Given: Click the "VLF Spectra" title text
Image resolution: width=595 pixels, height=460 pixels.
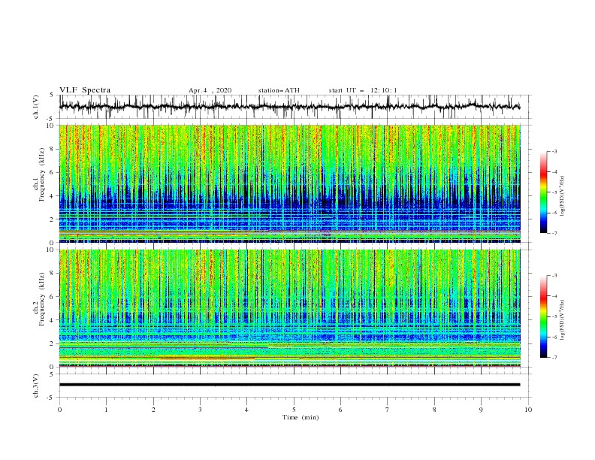Looking at the screenshot, I should 85,90.
